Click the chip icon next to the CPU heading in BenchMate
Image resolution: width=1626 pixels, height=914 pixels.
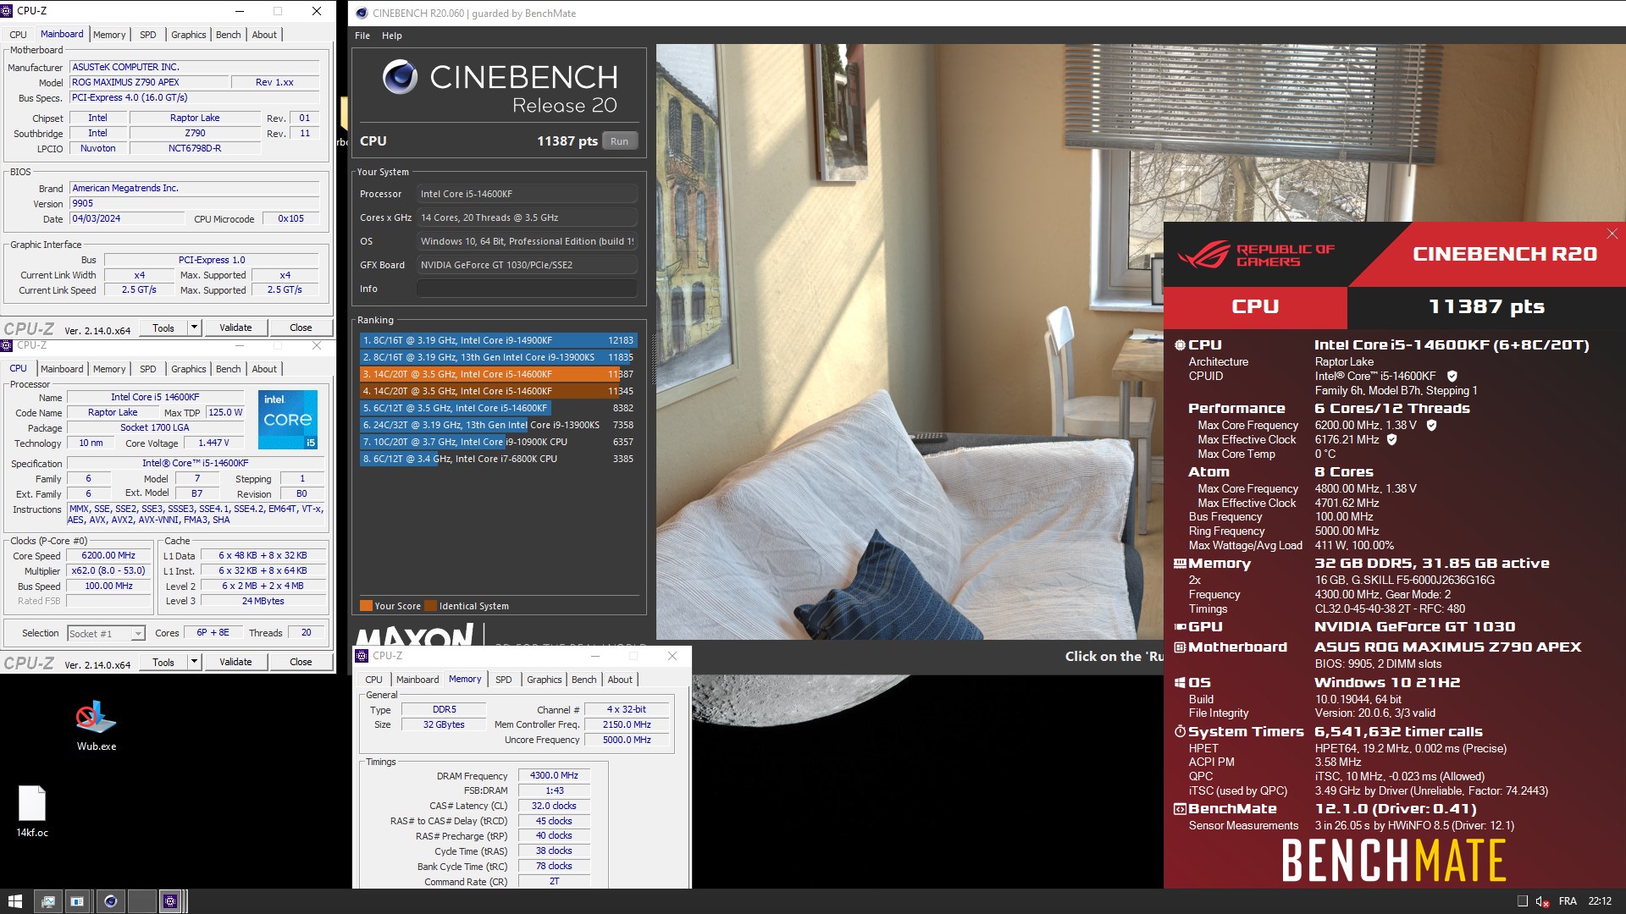click(1180, 344)
